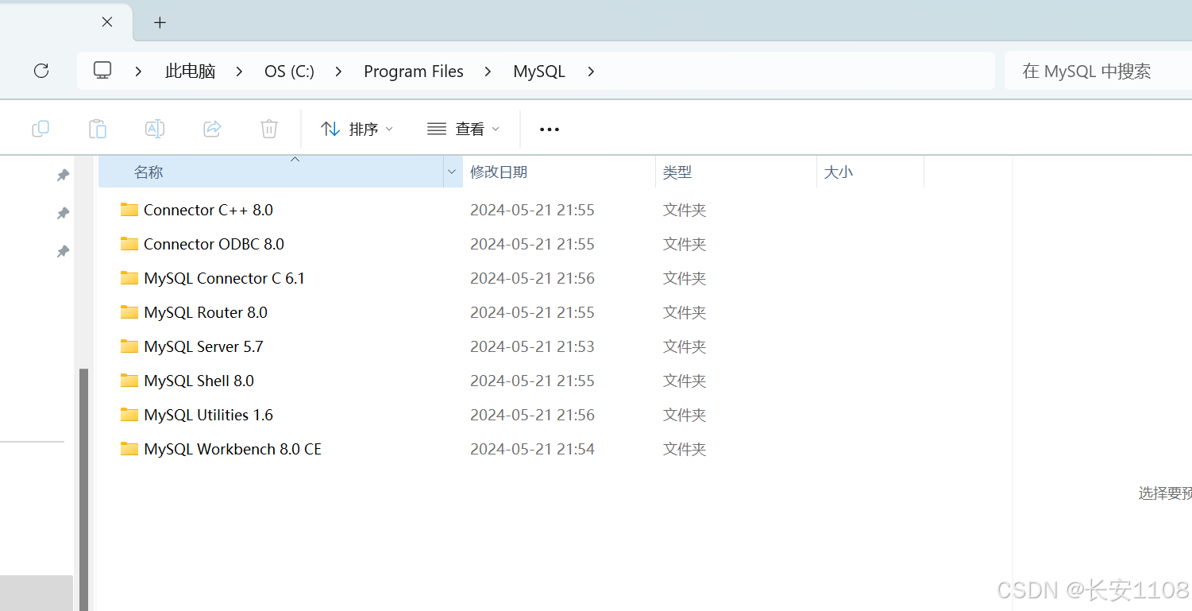Viewport: 1192px width, 611px height.
Task: Go to 此电脑 in the breadcrumb
Action: click(191, 72)
